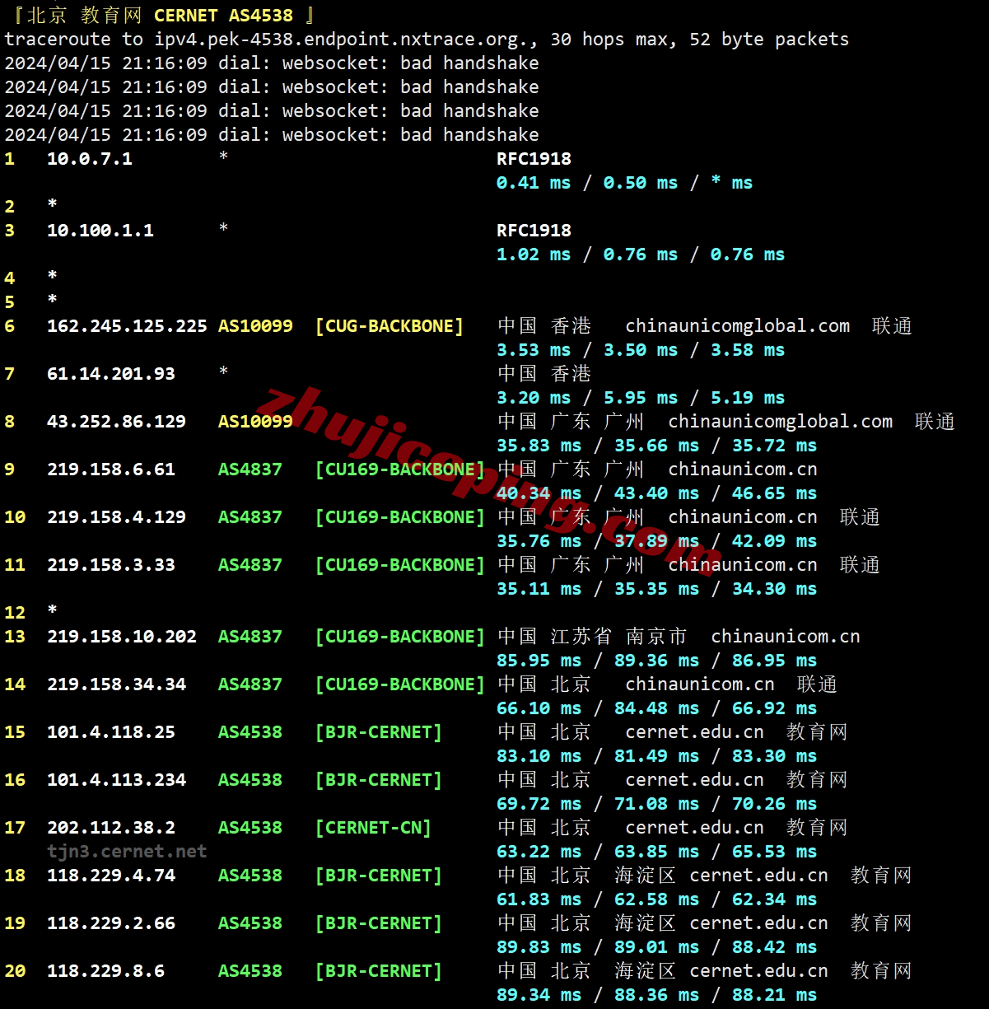Viewport: 989px width, 1009px height.
Task: Select RFC1918 in the 10.100.1.1 row
Action: (x=534, y=231)
